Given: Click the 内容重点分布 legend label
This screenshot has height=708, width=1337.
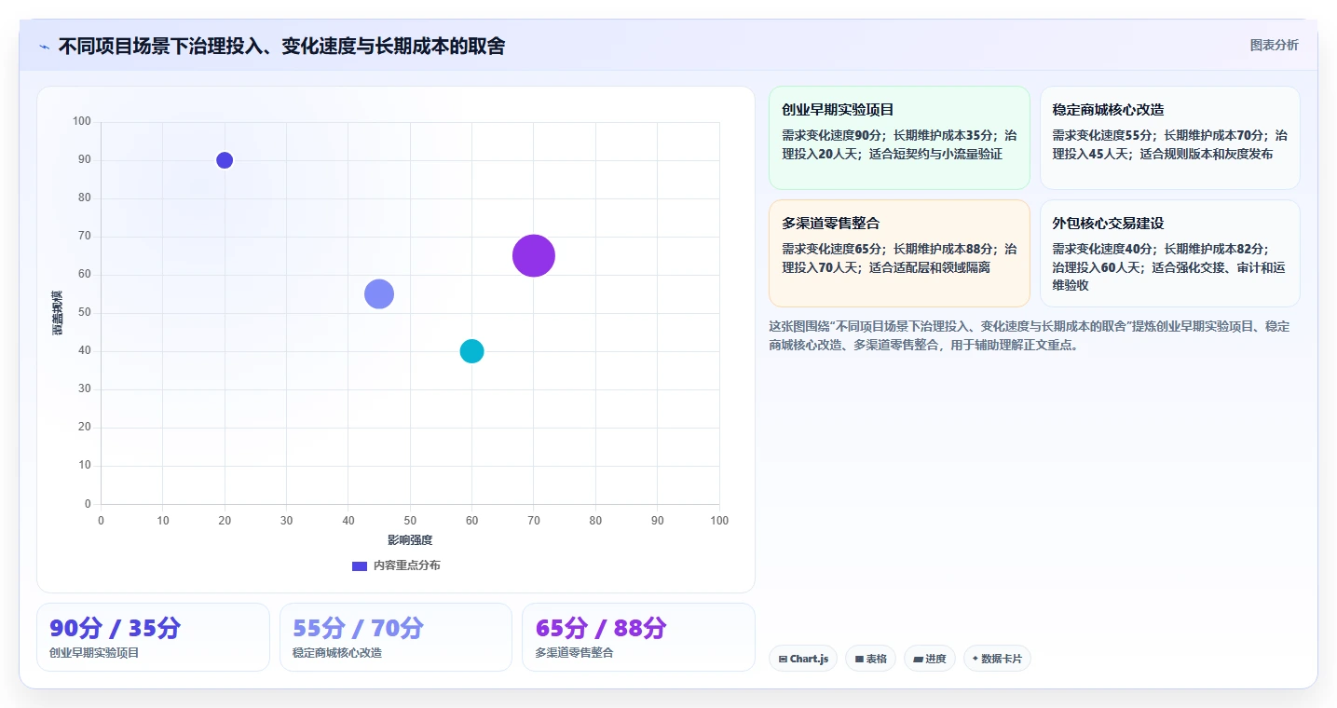Looking at the screenshot, I should point(407,565).
